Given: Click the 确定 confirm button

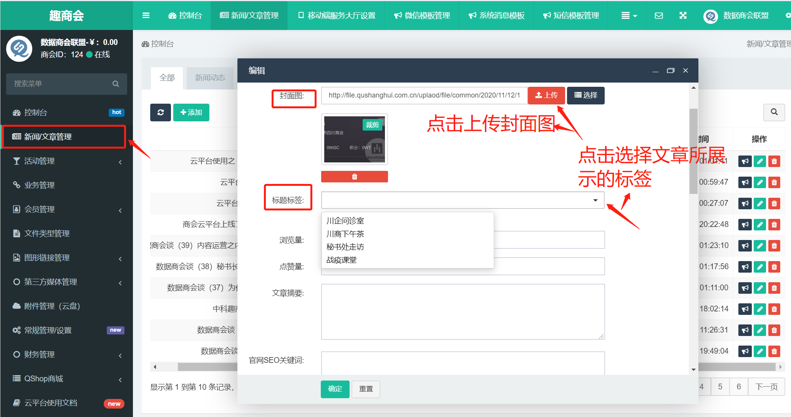Looking at the screenshot, I should coord(335,389).
